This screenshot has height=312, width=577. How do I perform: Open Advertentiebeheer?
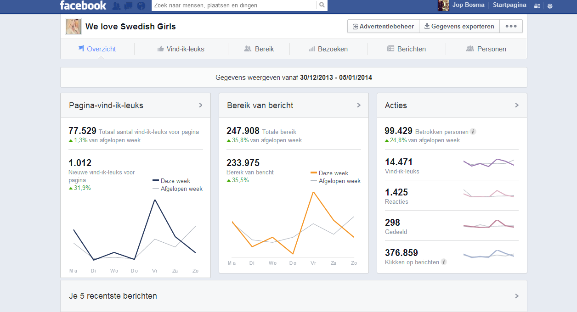[383, 27]
